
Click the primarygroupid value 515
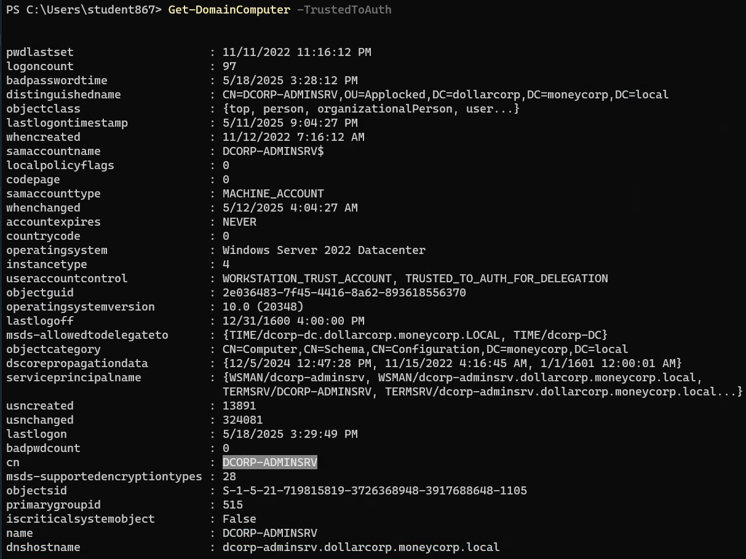point(232,505)
